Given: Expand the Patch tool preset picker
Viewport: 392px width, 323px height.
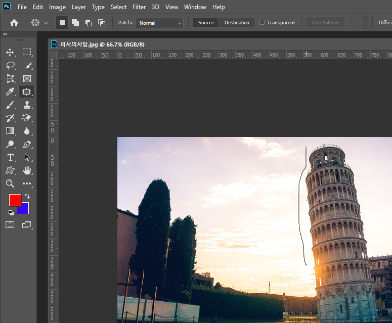Looking at the screenshot, I should [x=39, y=23].
